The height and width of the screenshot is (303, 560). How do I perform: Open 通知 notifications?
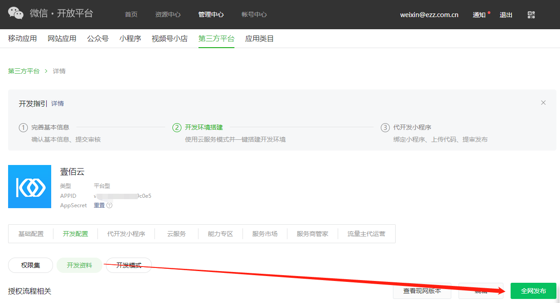click(479, 15)
